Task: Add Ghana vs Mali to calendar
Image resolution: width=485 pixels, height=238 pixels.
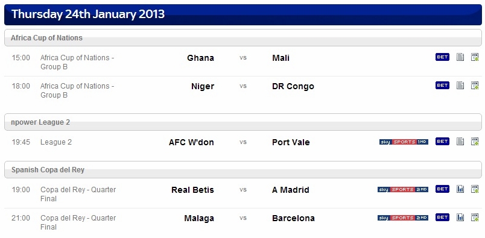Action: 475,57
